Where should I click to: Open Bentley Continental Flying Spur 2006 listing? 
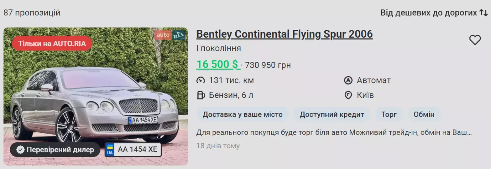click(x=284, y=34)
